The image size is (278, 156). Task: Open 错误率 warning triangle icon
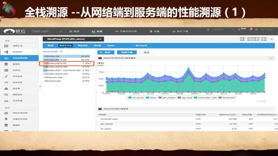6,88
